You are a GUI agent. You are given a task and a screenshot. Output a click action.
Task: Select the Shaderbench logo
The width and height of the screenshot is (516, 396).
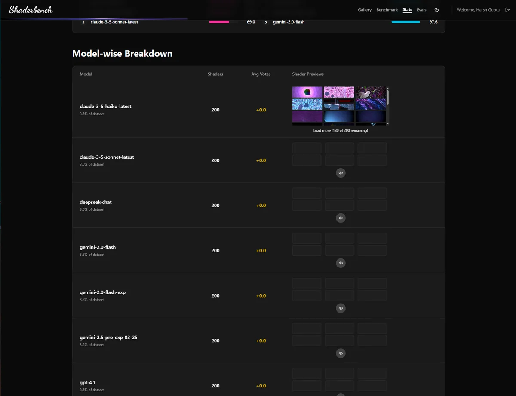pyautogui.click(x=30, y=9)
